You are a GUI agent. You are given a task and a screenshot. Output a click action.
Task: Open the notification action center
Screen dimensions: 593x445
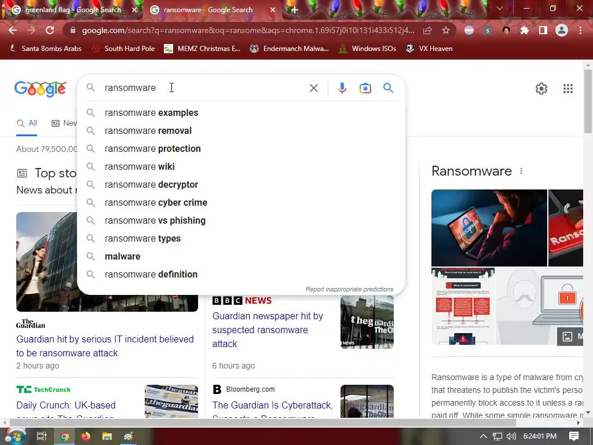click(x=574, y=436)
